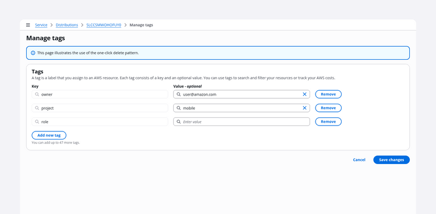The image size is (436, 214).
Task: Focus the Enter value field for role
Action: (241, 122)
